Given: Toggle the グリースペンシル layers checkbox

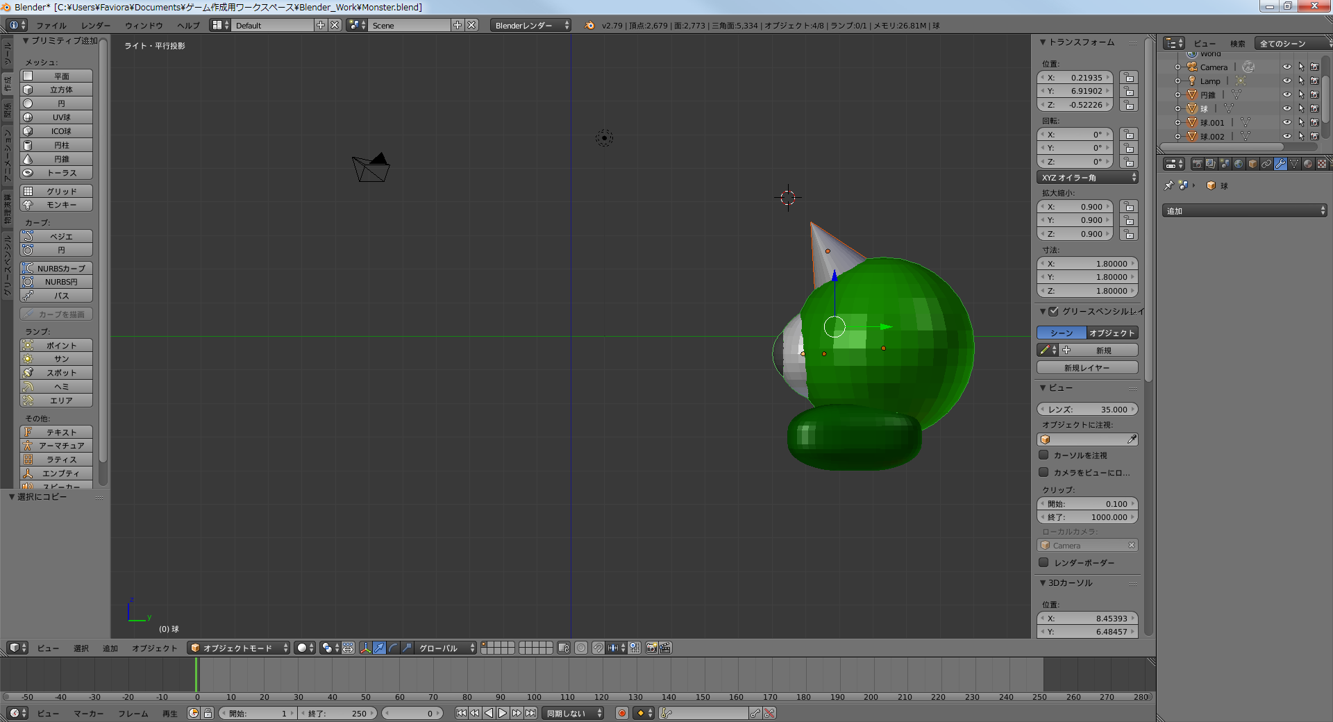Looking at the screenshot, I should (x=1053, y=312).
